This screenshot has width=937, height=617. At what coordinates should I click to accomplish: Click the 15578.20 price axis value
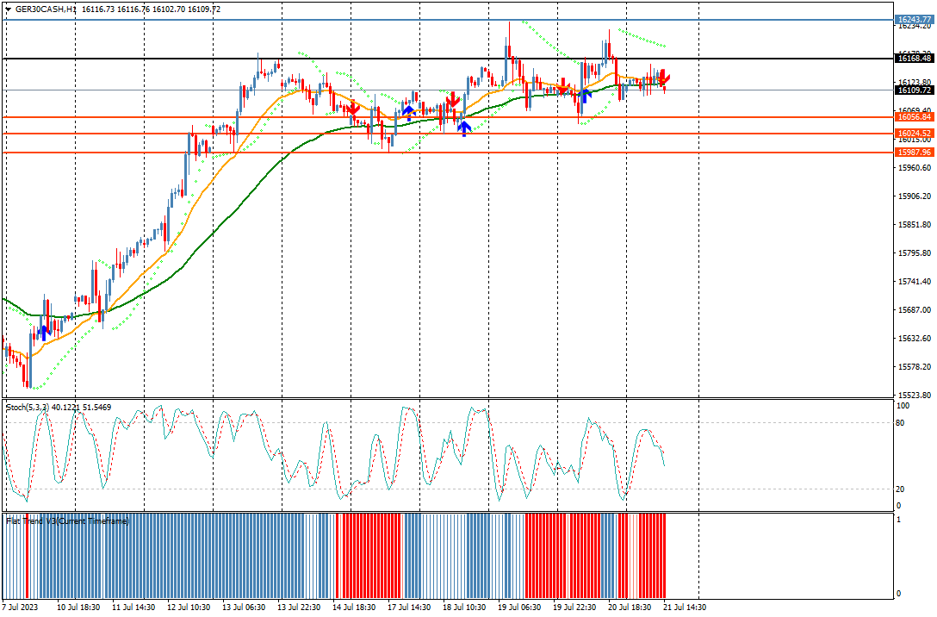(915, 366)
